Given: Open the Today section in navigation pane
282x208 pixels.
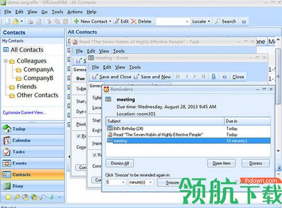Looking at the screenshot, I should pos(33,129).
